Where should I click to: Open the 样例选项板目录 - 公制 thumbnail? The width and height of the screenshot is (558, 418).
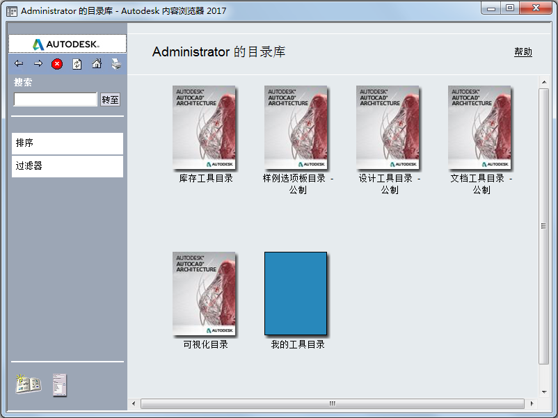tap(296, 127)
